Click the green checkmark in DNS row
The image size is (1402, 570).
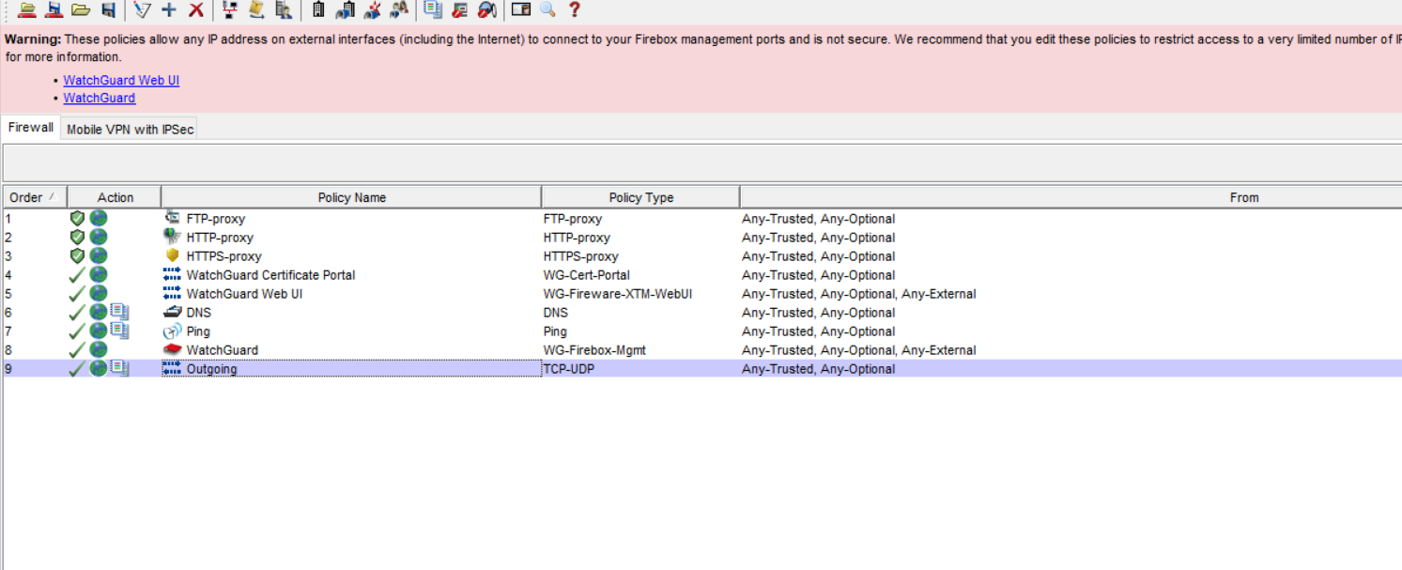tap(78, 312)
